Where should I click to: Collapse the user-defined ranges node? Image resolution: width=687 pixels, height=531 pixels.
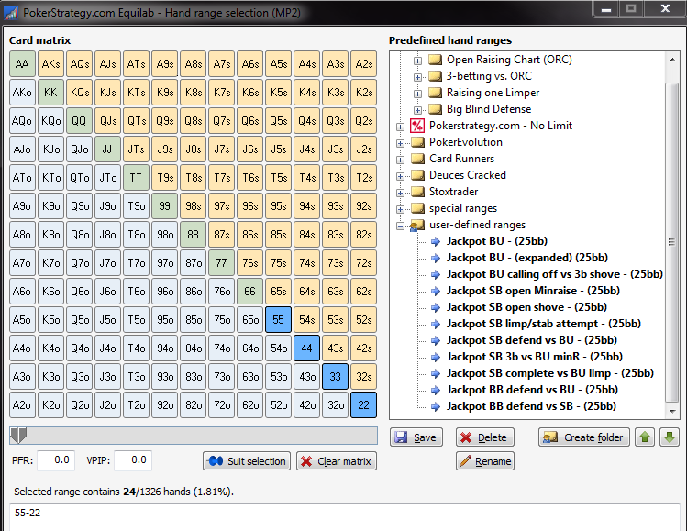pyautogui.click(x=400, y=227)
